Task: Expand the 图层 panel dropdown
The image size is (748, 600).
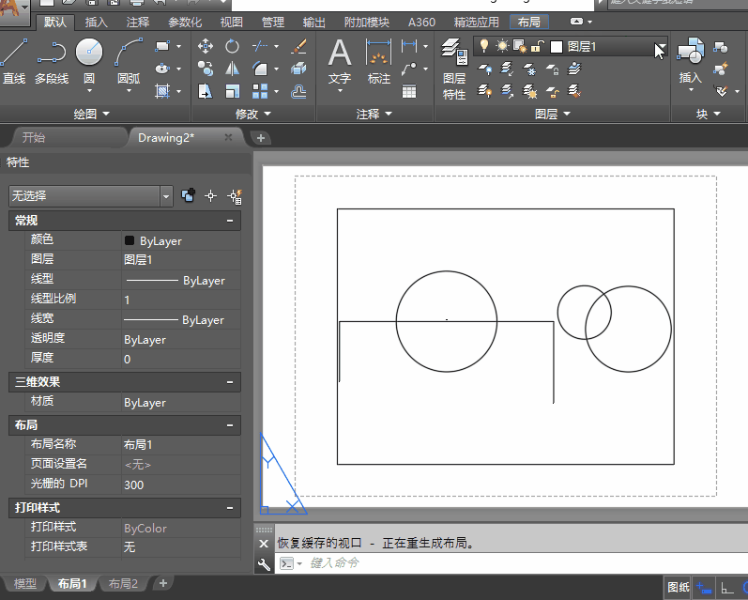Action: pos(553,114)
